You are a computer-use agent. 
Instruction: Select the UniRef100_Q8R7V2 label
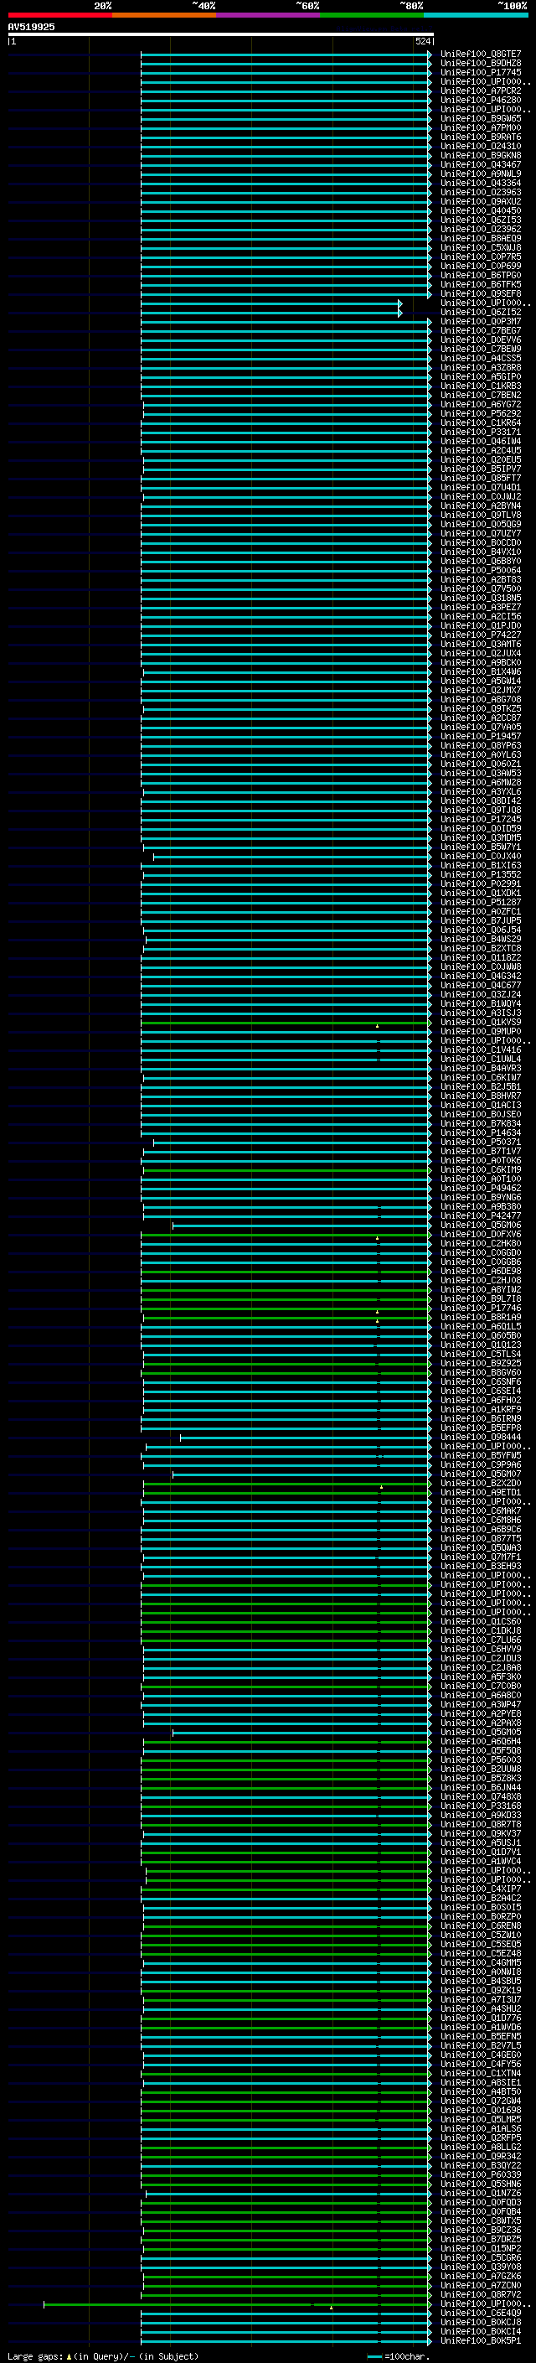pos(481,2294)
